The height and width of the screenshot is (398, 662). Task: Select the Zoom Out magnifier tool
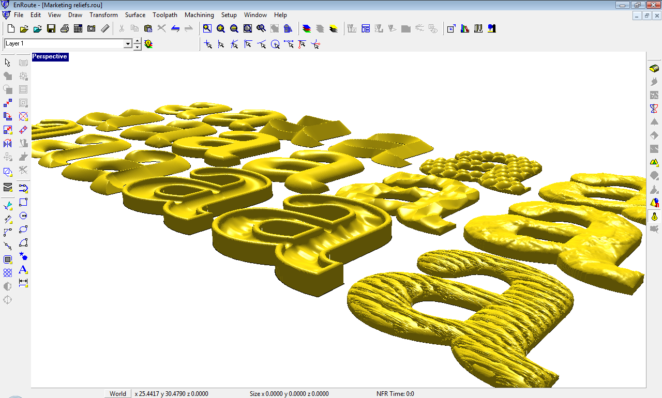point(234,28)
